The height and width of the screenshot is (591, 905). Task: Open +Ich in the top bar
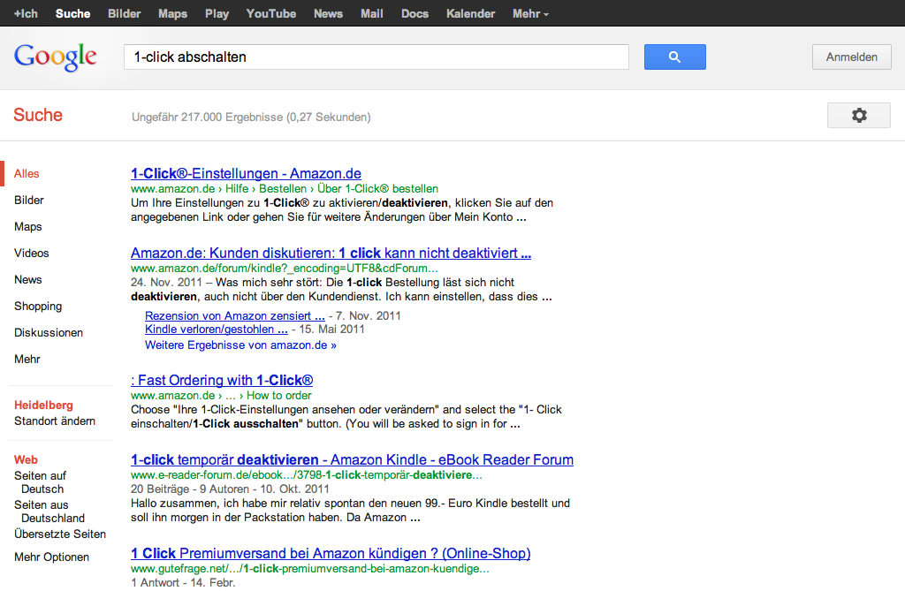26,13
